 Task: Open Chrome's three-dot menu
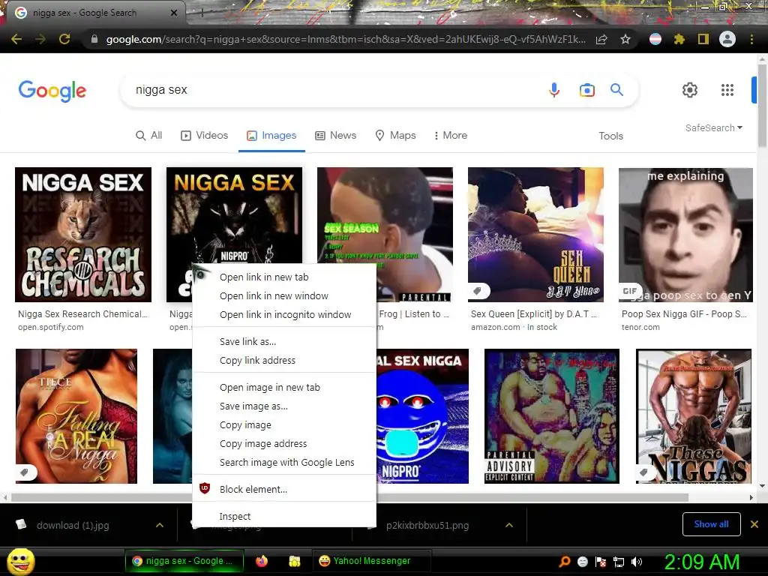click(751, 39)
